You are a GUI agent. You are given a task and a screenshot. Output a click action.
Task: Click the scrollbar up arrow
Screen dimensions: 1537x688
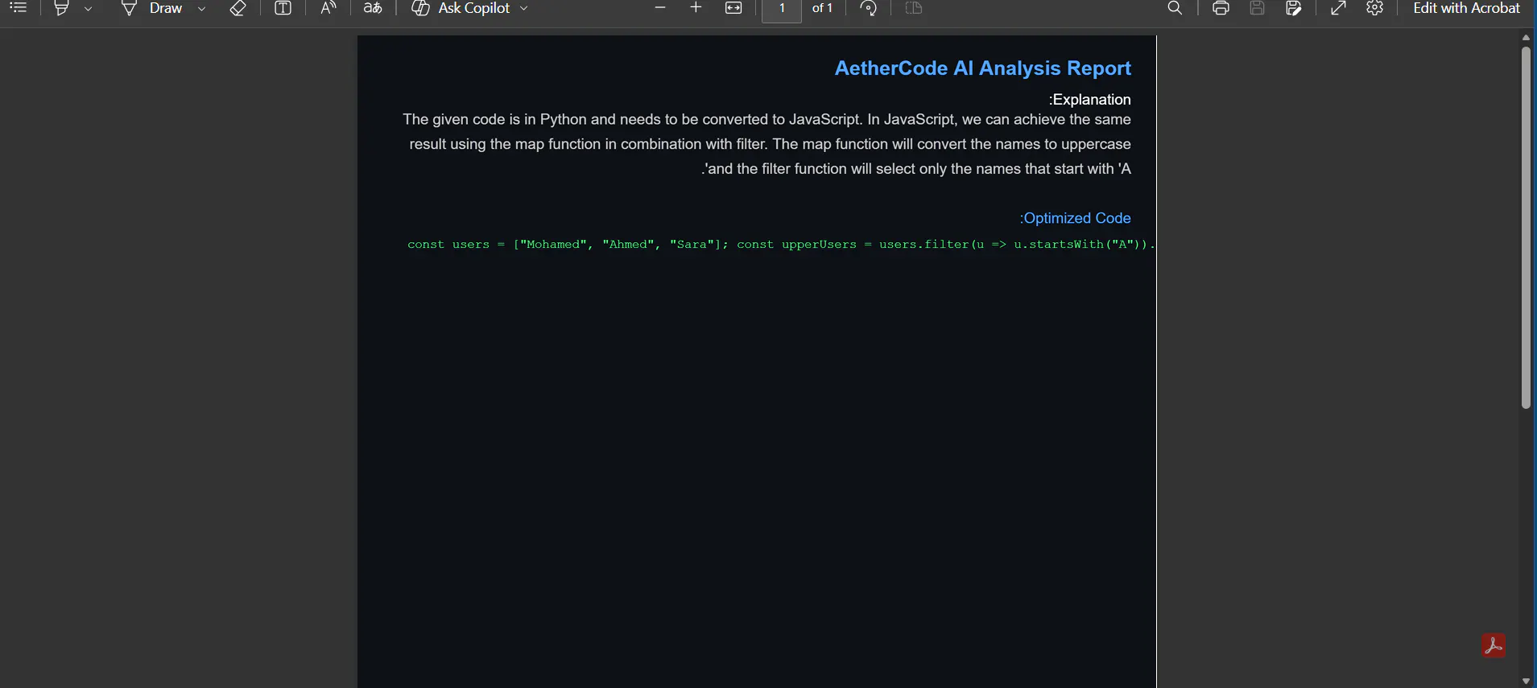[x=1526, y=38]
